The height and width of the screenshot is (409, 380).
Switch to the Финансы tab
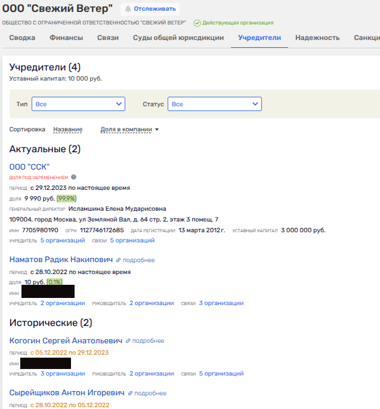click(x=66, y=38)
